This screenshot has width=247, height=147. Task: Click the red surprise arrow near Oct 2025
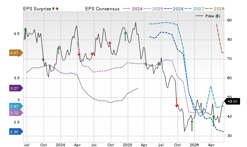tap(176, 103)
